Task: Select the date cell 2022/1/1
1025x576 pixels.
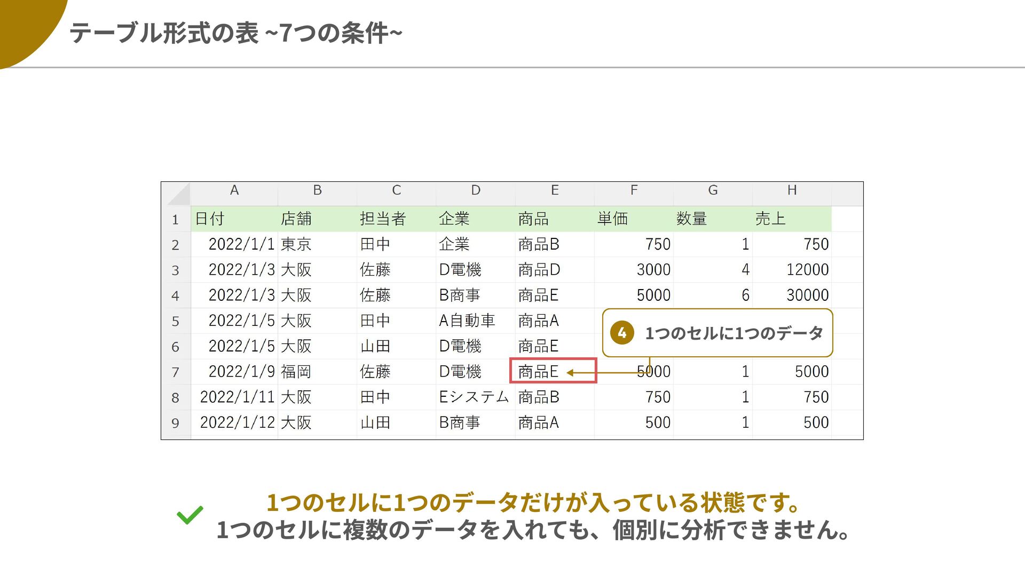Action: tap(234, 244)
